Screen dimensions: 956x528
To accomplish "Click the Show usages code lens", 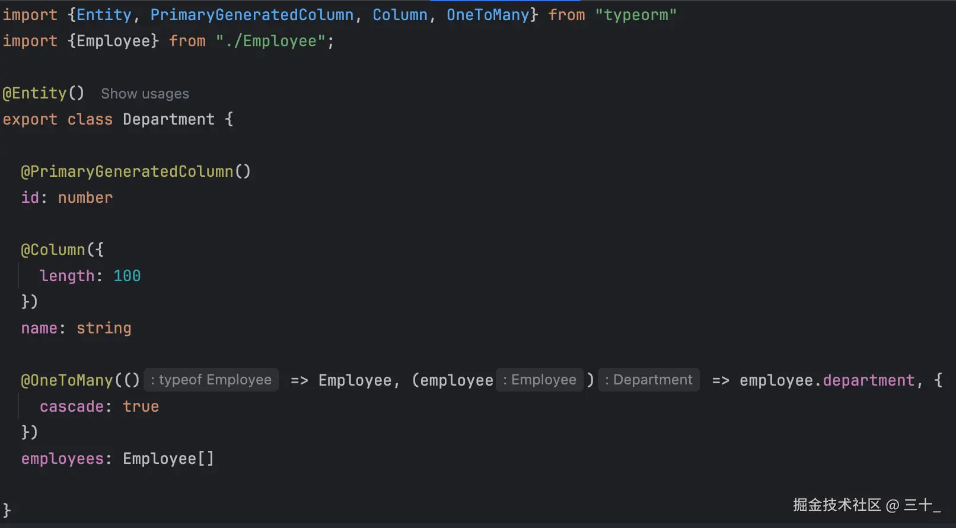I will point(145,94).
